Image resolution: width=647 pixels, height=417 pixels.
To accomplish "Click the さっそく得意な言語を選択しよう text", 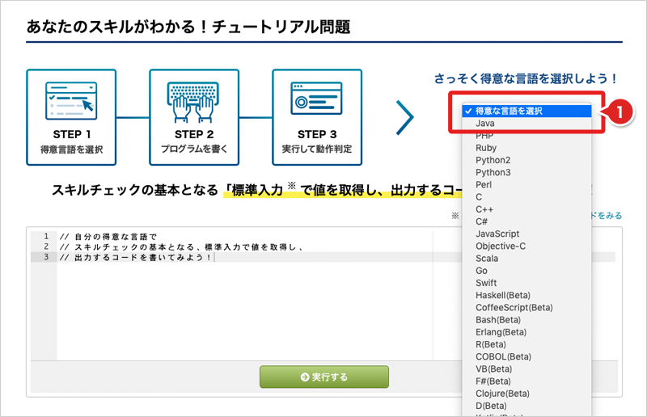I will (x=526, y=78).
